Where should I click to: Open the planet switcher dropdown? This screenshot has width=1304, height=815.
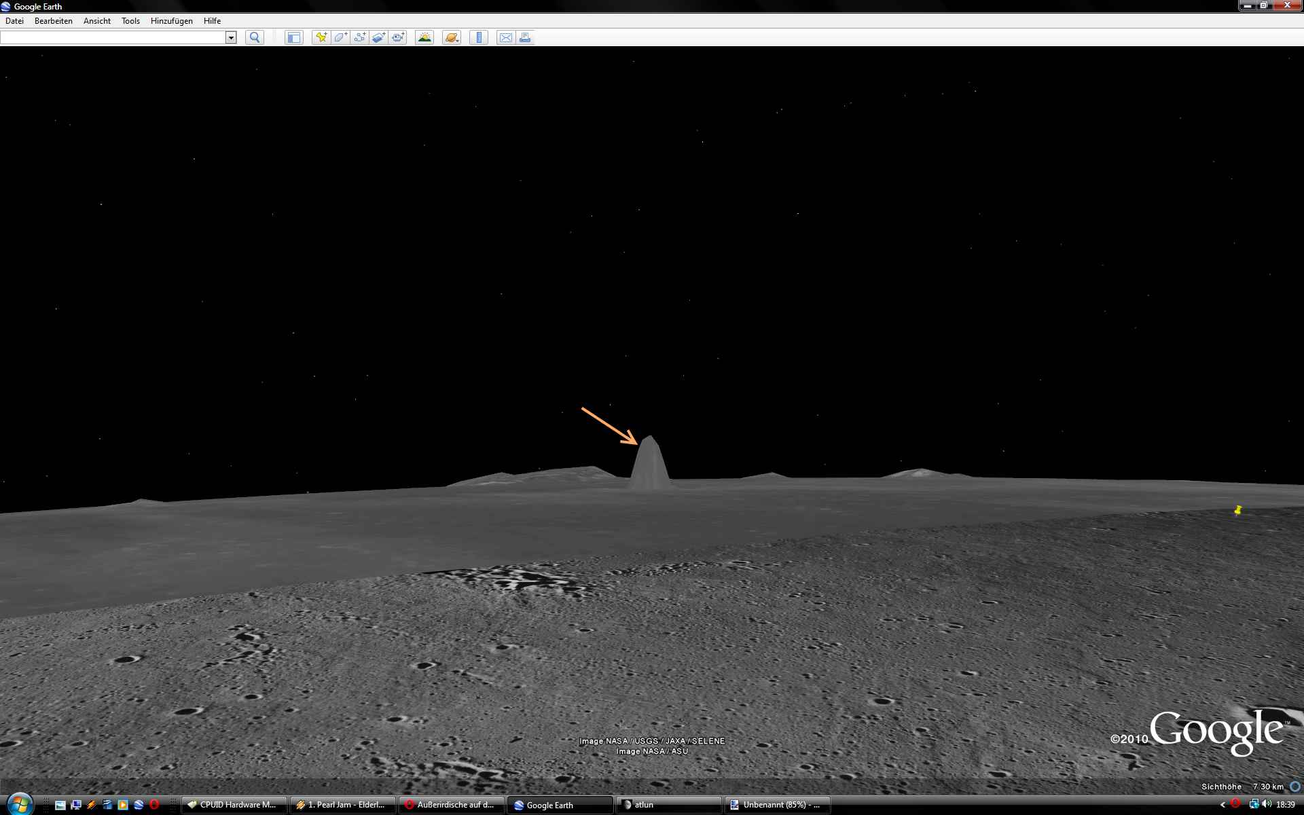[452, 38]
